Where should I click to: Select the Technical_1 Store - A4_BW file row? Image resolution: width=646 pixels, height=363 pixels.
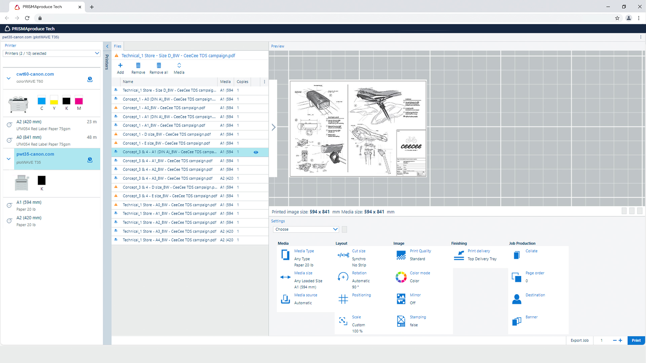click(x=169, y=240)
